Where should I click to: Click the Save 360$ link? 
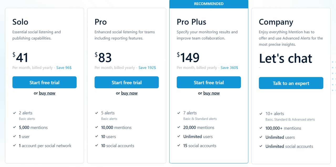click(x=229, y=67)
